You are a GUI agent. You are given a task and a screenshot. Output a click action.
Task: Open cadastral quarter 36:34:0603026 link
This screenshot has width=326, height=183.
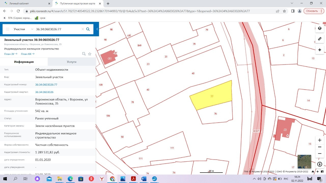(44, 92)
